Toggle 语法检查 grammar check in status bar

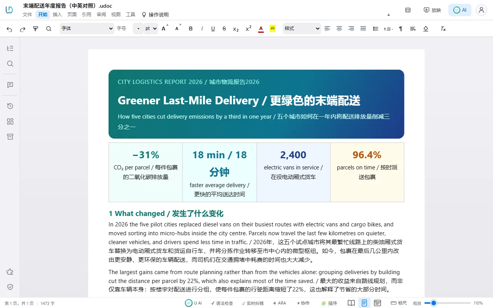[222, 303]
